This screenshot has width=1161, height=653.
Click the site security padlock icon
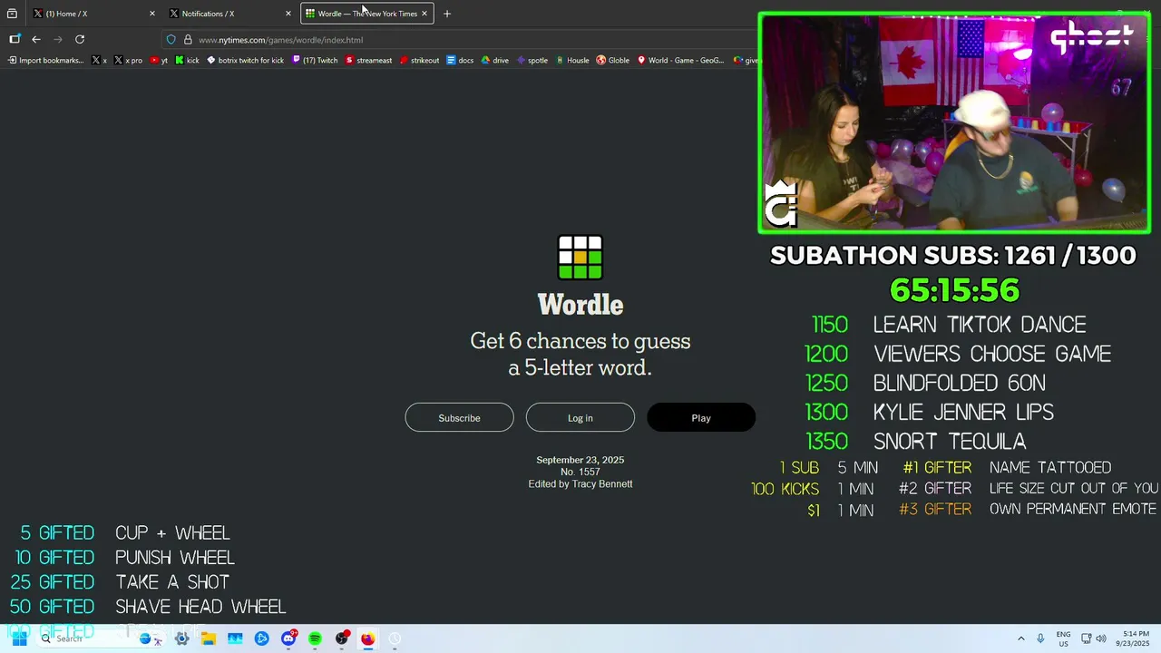pos(188,40)
